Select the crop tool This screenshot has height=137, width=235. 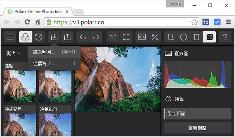point(170,37)
